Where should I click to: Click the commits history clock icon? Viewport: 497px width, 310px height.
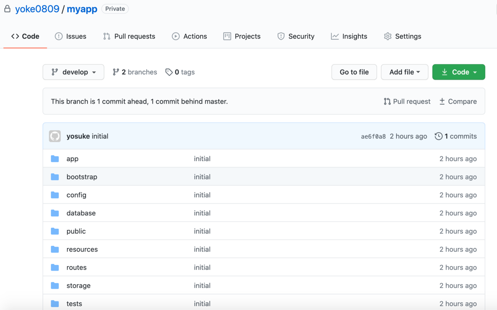(439, 136)
